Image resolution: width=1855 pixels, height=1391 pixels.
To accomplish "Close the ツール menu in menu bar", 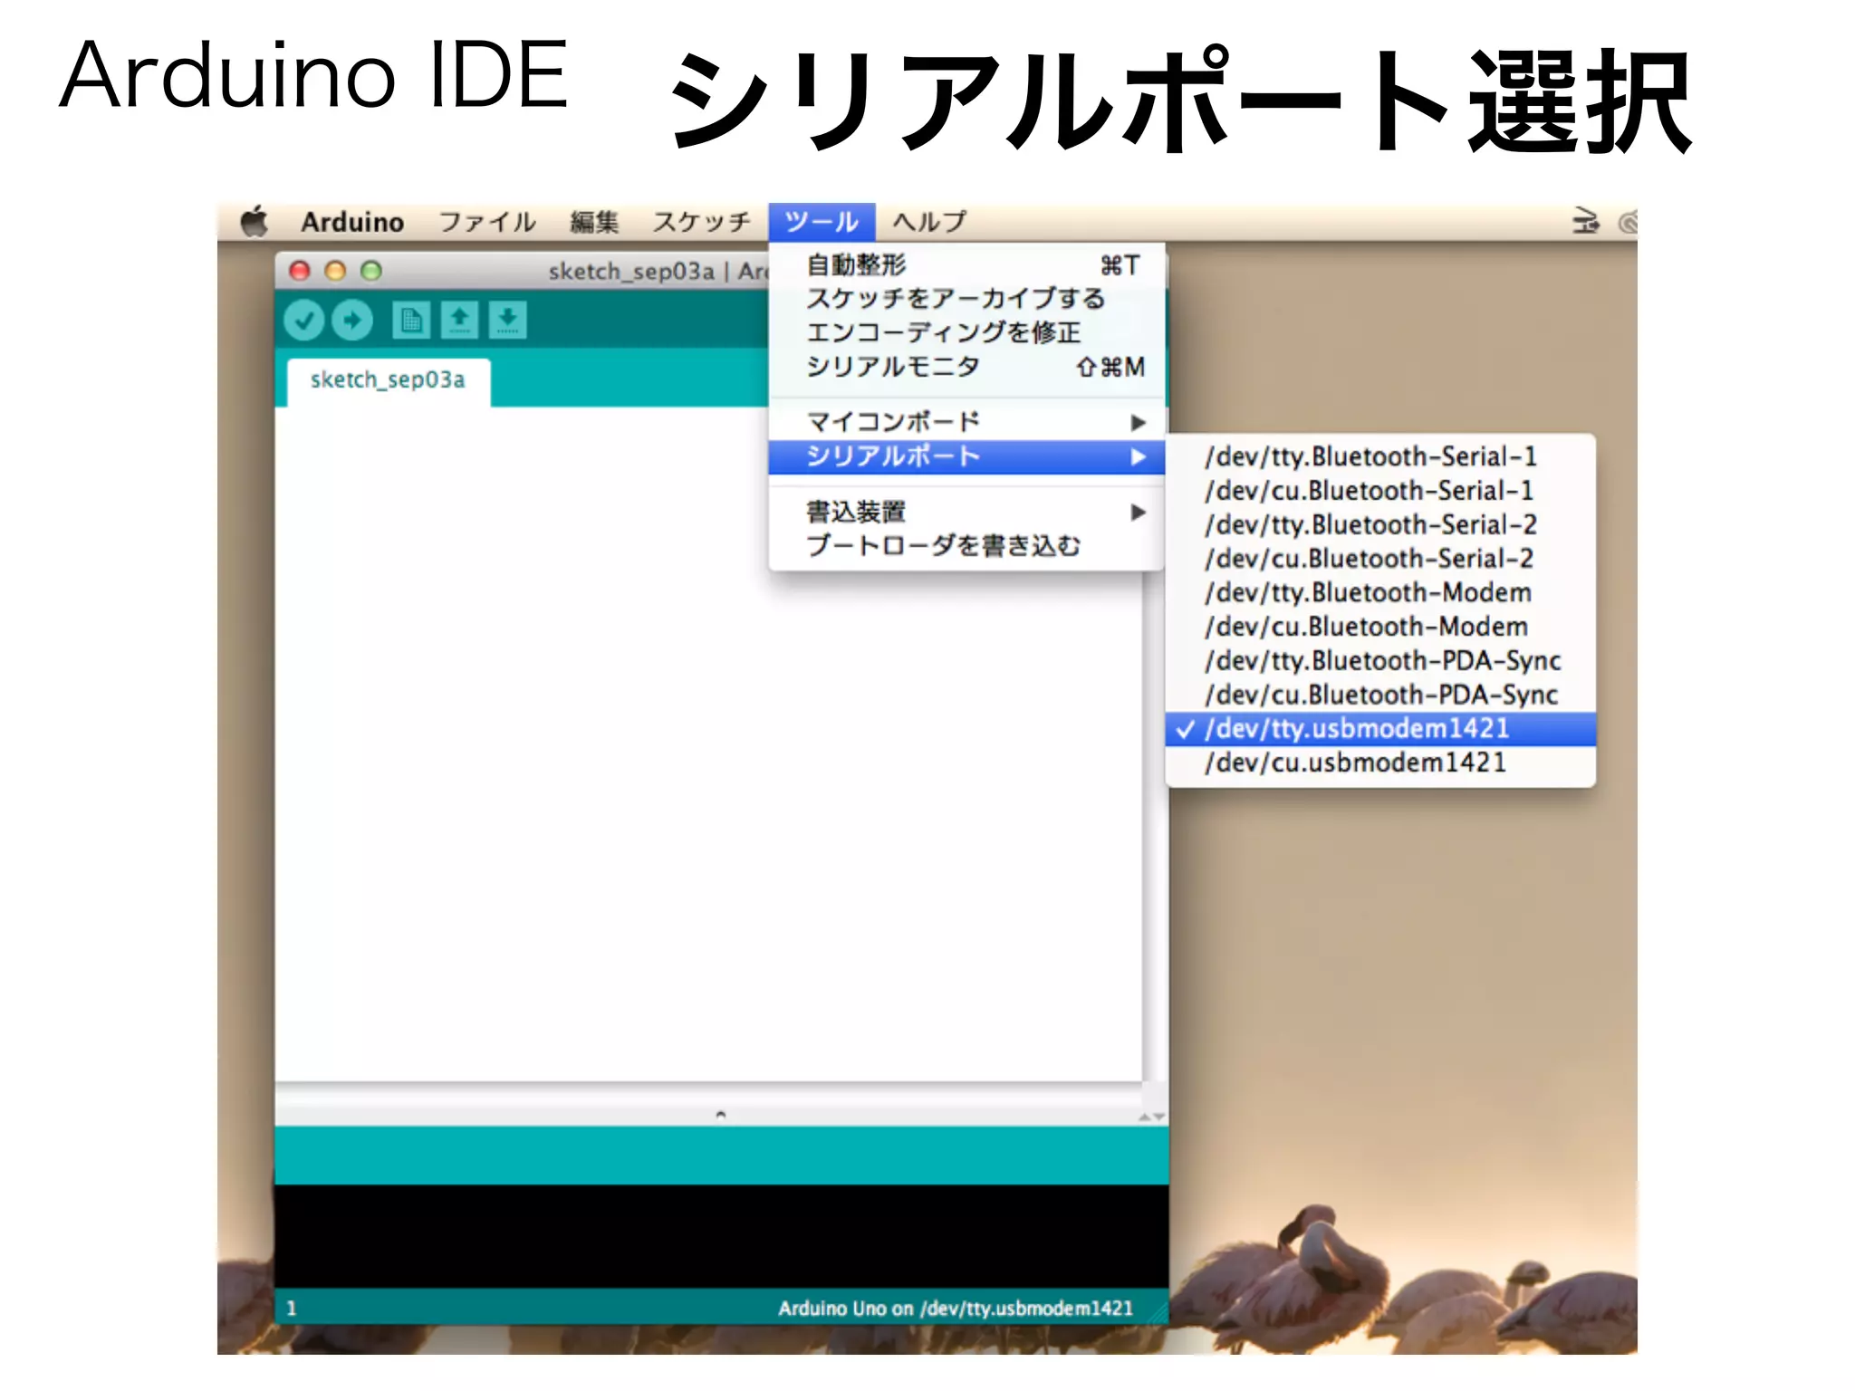I will tap(822, 222).
